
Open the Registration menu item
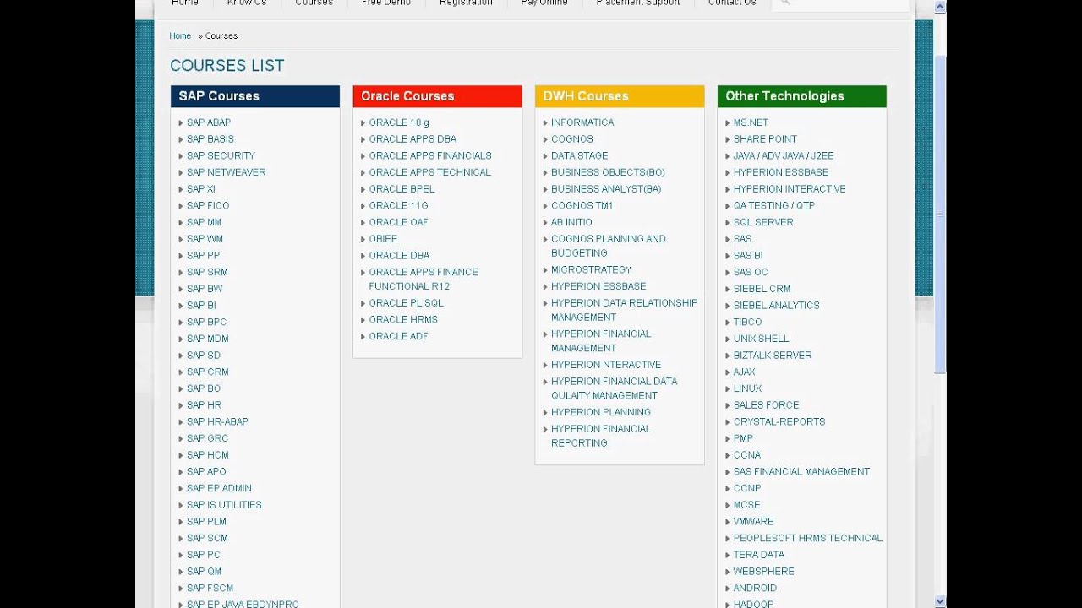pyautogui.click(x=466, y=3)
